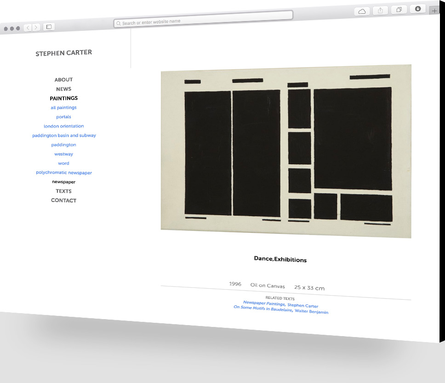The image size is (445, 383).
Task: Open 'paddington basin and subway' link
Action: click(x=64, y=136)
